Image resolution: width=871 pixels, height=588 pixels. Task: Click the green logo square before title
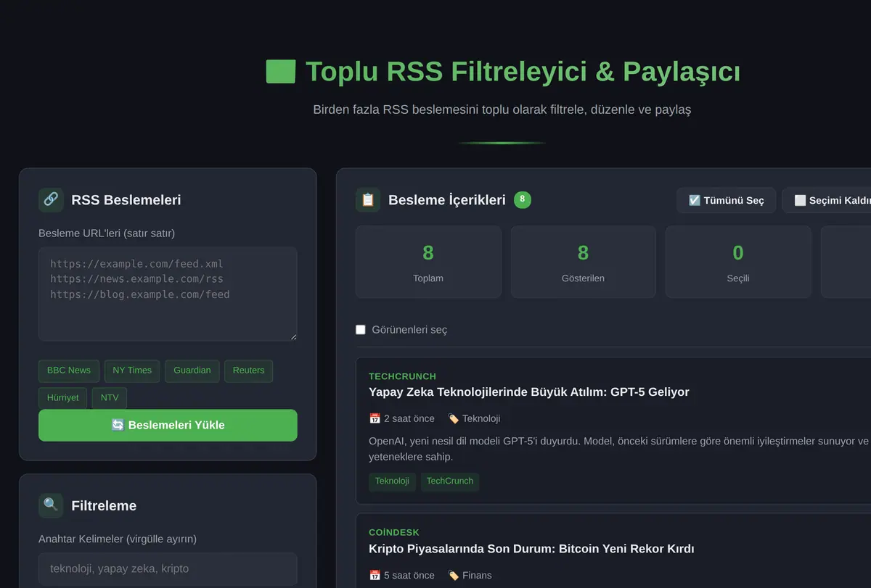click(x=281, y=72)
